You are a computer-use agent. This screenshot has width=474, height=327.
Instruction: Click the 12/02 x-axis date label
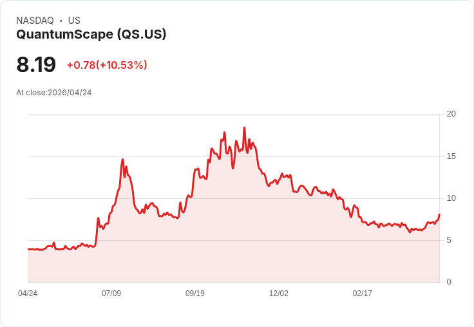tap(279, 294)
